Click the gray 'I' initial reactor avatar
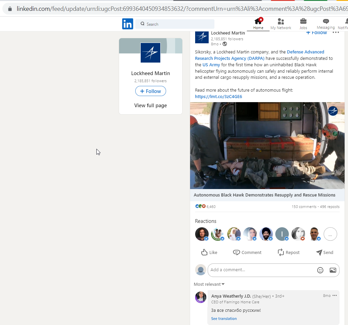 click(282, 234)
